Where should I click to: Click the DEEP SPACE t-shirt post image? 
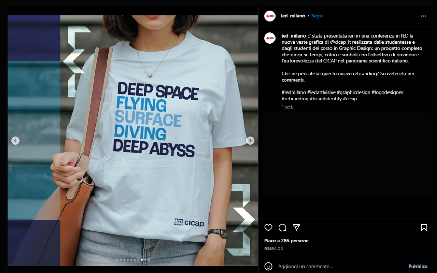pos(133,141)
